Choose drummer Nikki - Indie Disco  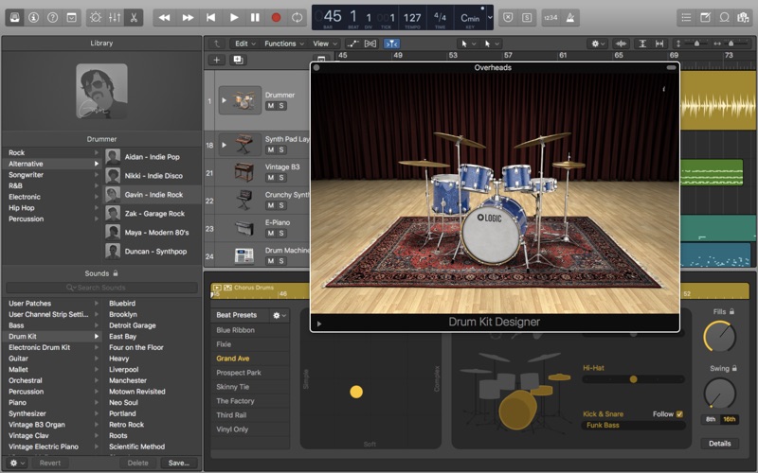click(152, 176)
